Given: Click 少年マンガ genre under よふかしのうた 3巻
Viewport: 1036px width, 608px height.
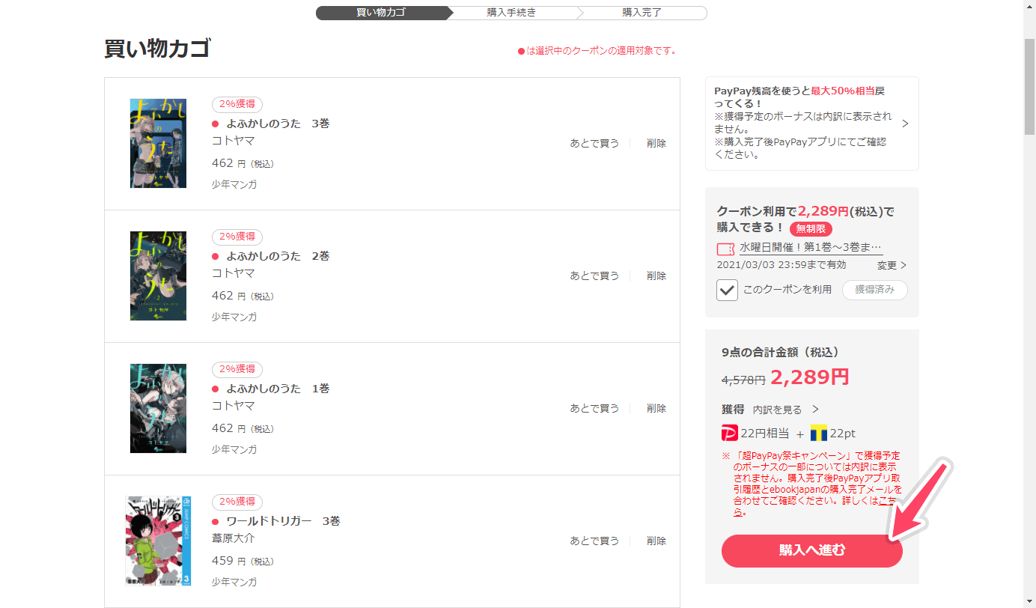Looking at the screenshot, I should pyautogui.click(x=234, y=184).
